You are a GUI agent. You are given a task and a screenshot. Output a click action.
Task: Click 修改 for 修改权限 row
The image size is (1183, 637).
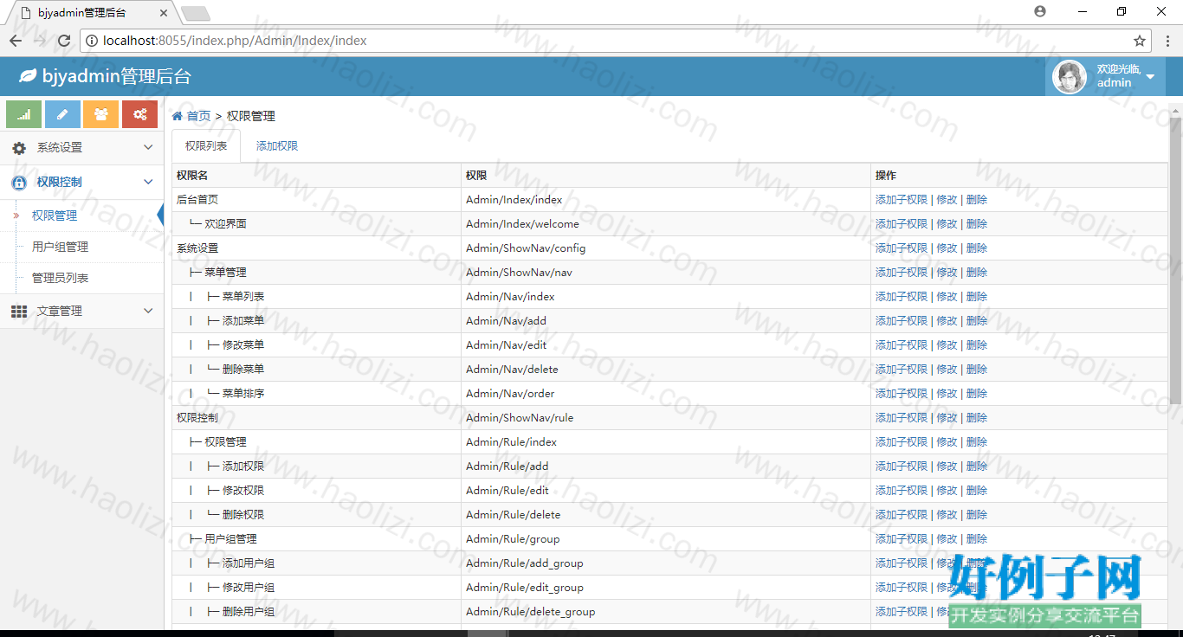click(x=947, y=491)
